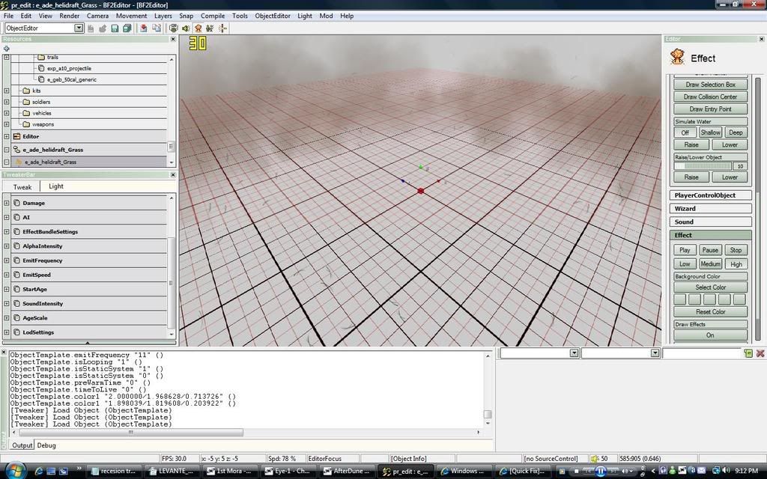Screen dimensions: 767x479
Task: Click the save all stacked-disks icon
Action: [127, 28]
